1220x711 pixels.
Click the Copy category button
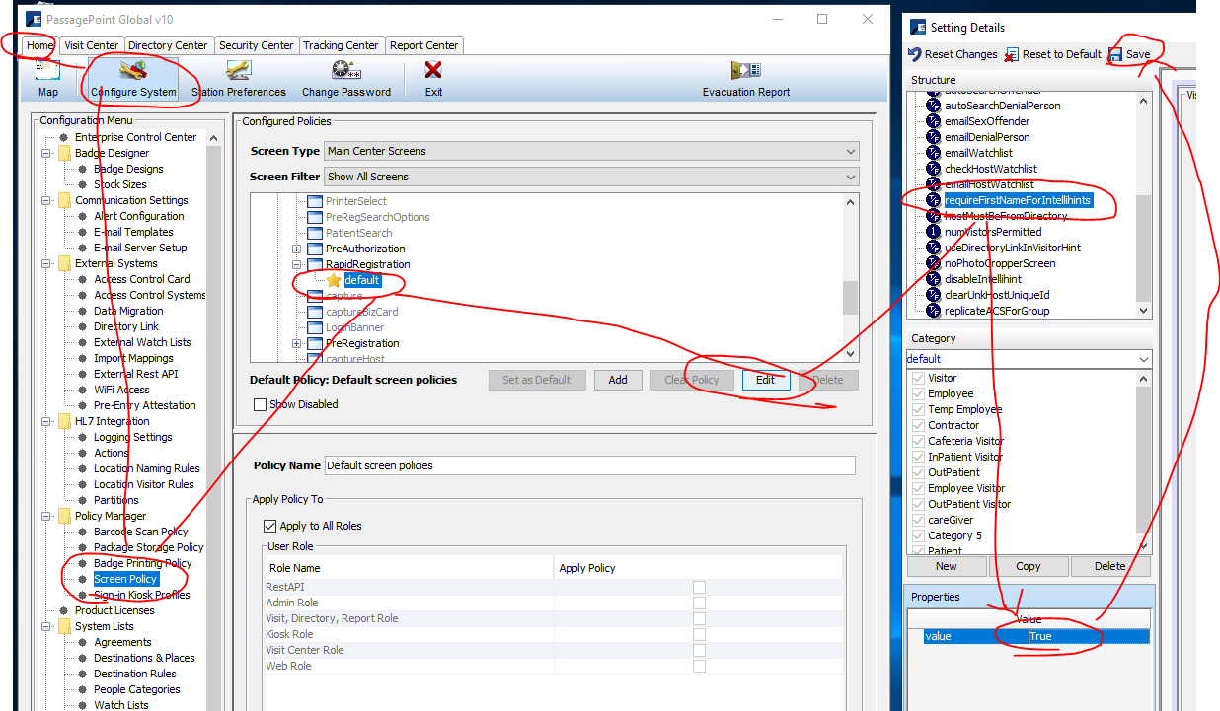tap(1029, 566)
